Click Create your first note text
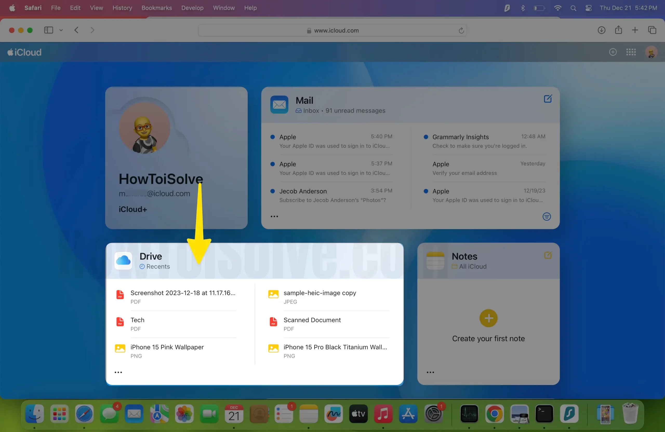This screenshot has width=665, height=432. point(488,339)
